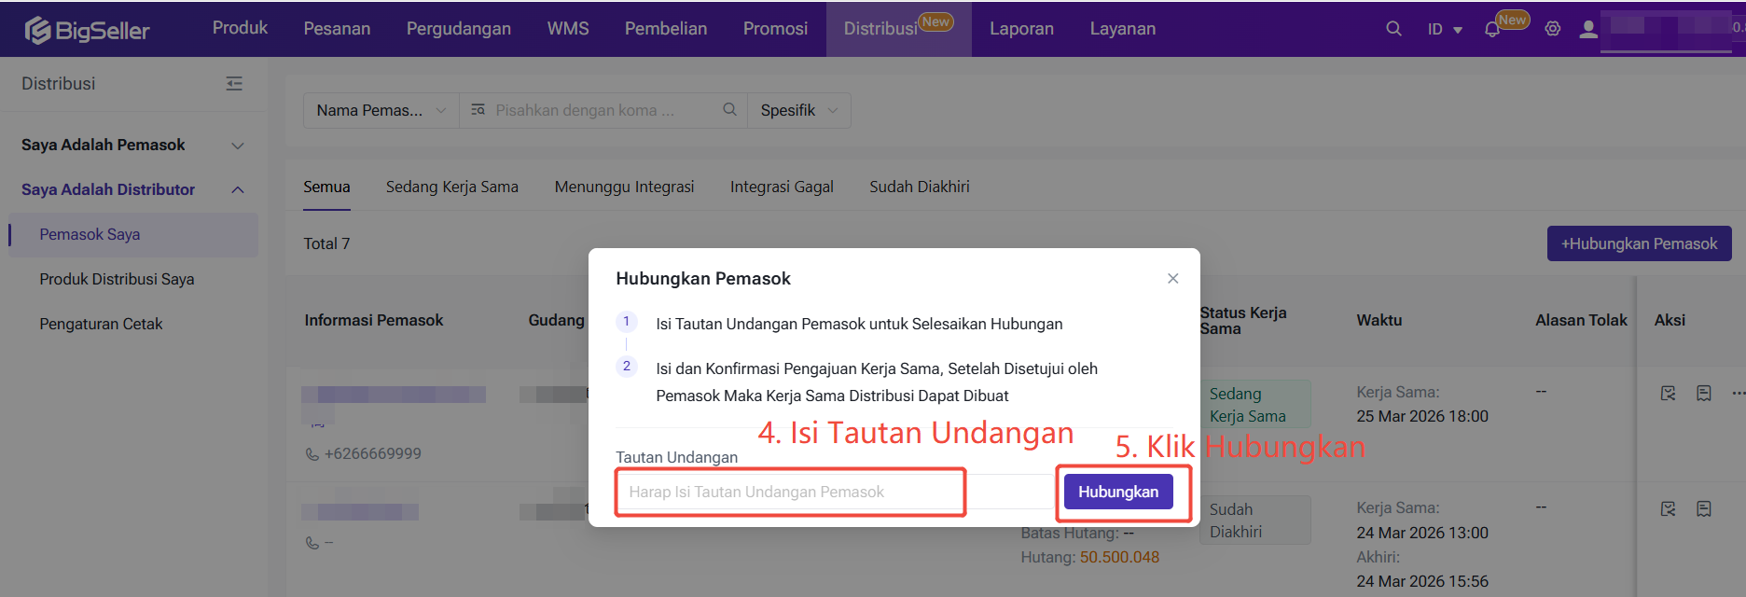Close the Hubungkan Pemasok dialog
This screenshot has width=1746, height=597.
pos(1172,278)
